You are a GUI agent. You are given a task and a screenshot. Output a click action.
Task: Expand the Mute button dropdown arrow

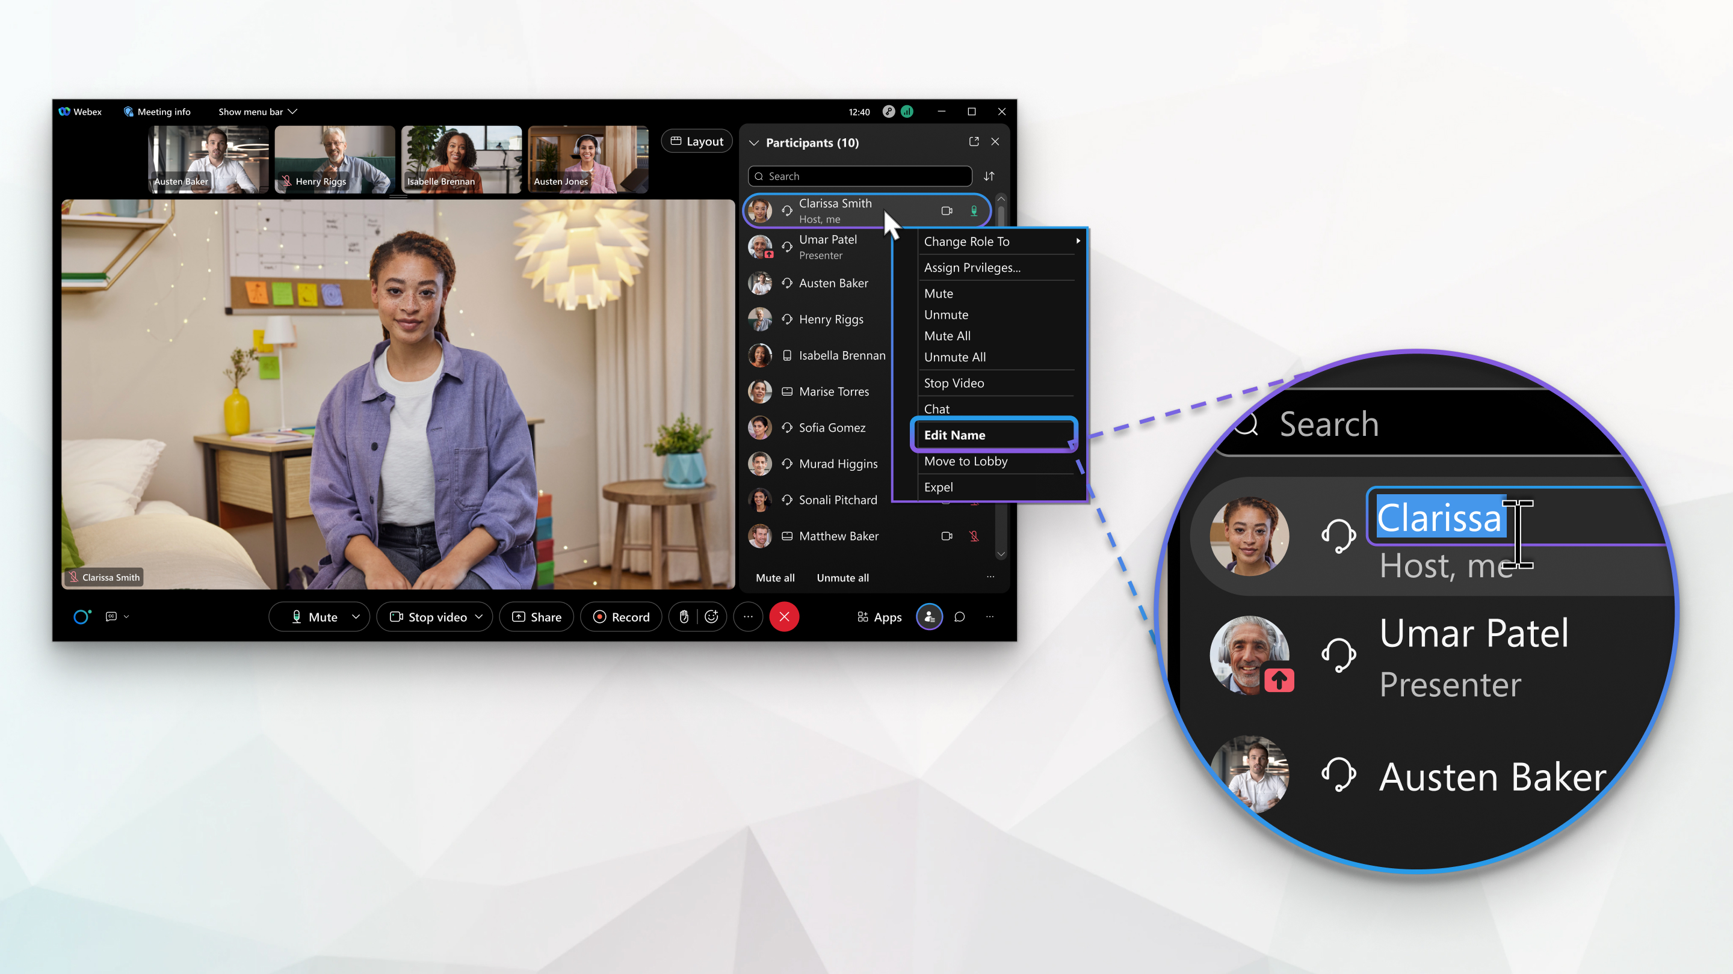[x=356, y=616]
